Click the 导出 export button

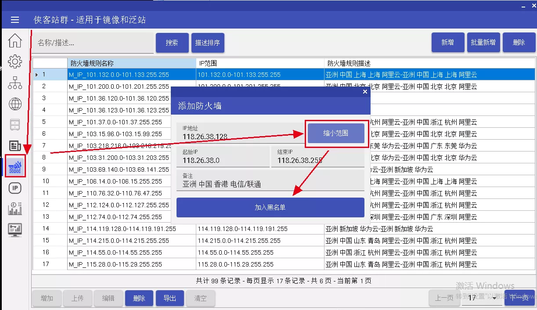click(x=170, y=298)
